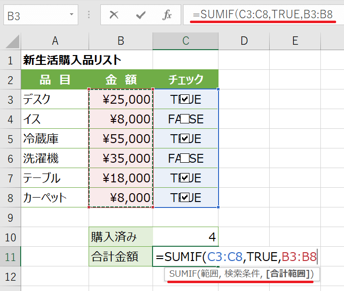Viewport: 344px width, 291px height.
Task: Click the Enter checkmark formula button
Action: tap(141, 15)
